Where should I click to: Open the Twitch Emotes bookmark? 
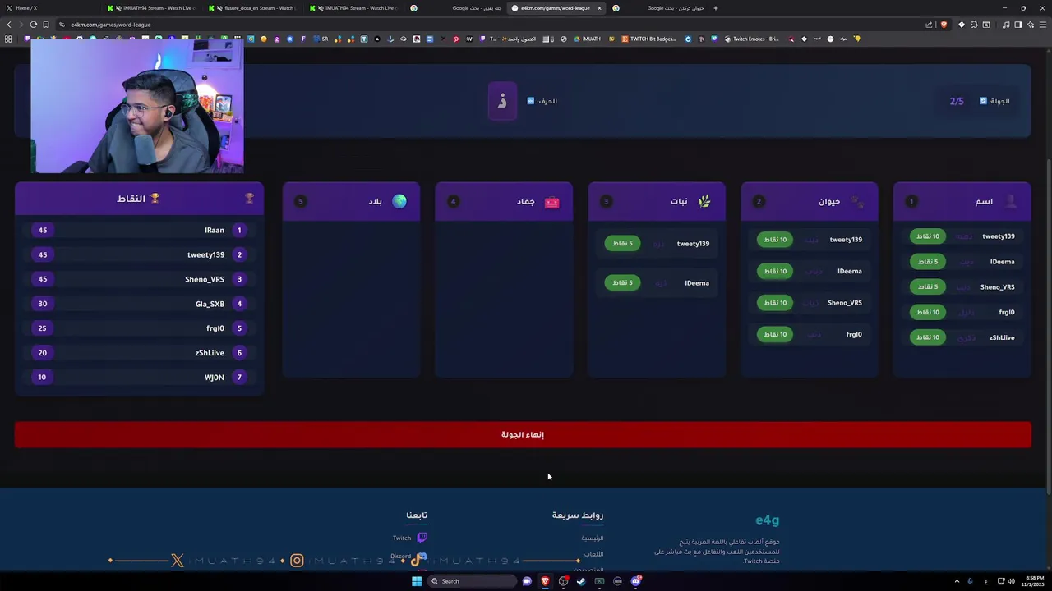coord(751,39)
